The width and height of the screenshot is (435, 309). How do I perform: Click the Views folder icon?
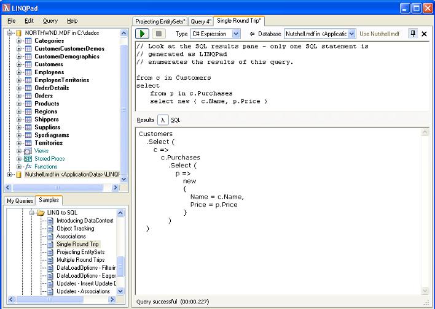coord(28,151)
